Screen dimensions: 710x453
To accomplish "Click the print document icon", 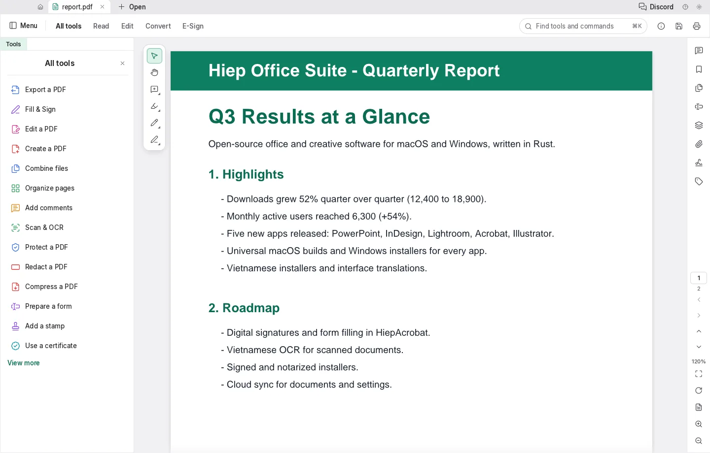I will click(x=697, y=26).
